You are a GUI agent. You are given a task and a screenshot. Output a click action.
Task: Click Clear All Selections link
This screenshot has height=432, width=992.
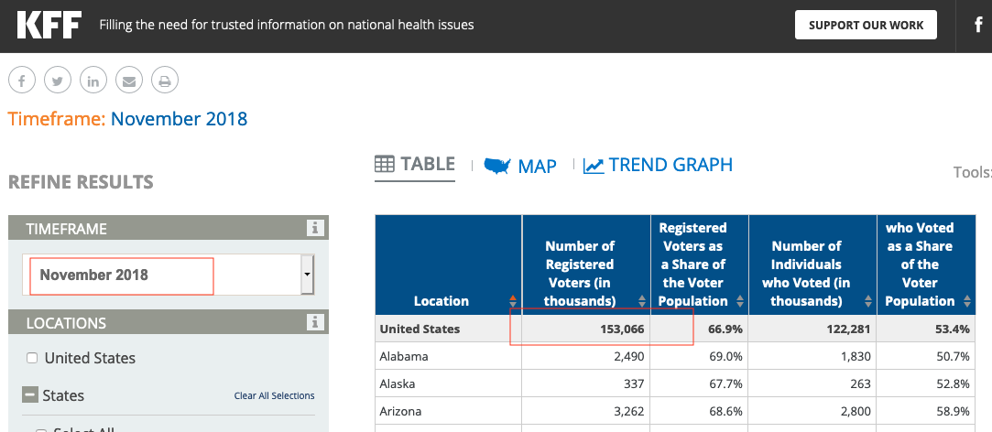(x=274, y=396)
